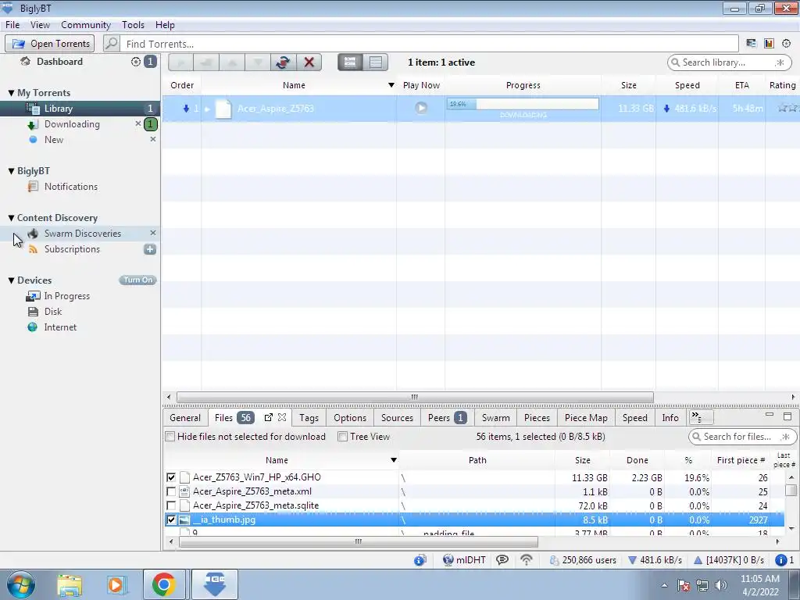Screen dimensions: 800x600
Task: Open the File menu
Action: pyautogui.click(x=12, y=25)
